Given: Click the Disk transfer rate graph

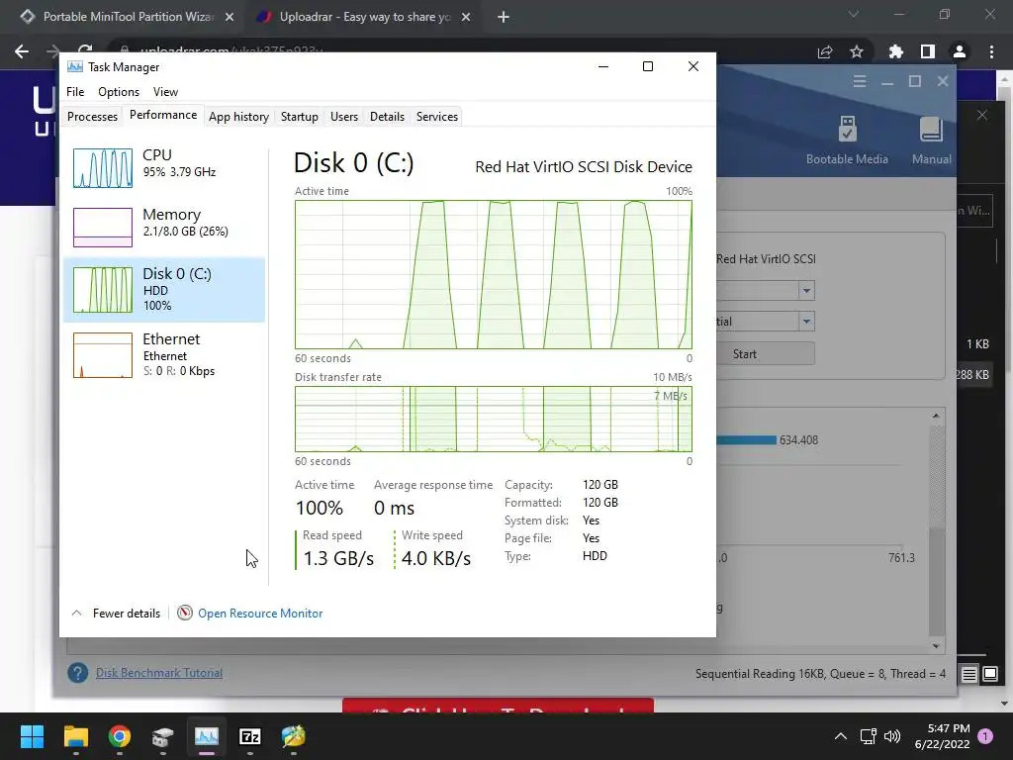Looking at the screenshot, I should pos(494,419).
